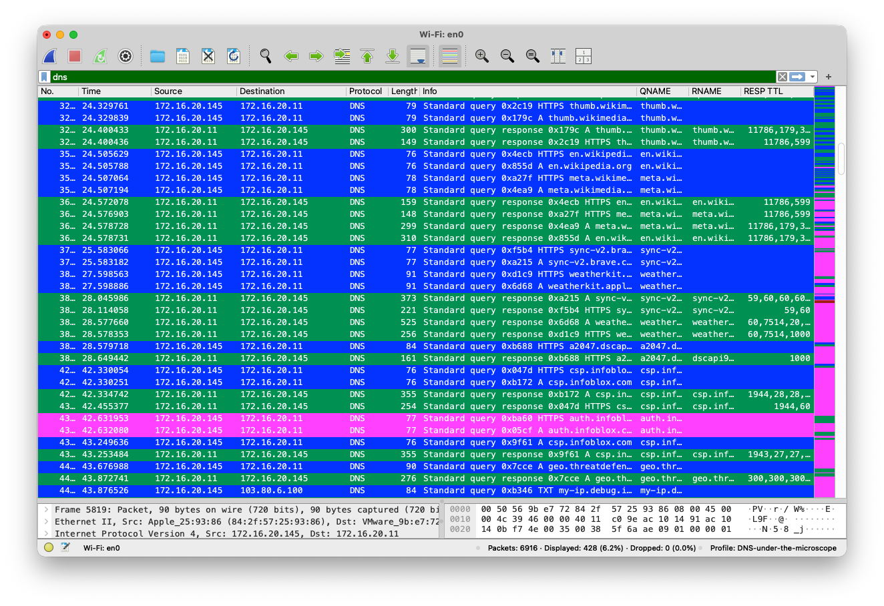The height and width of the screenshot is (606, 884).
Task: Zoom in on the packet list text
Action: pos(482,57)
